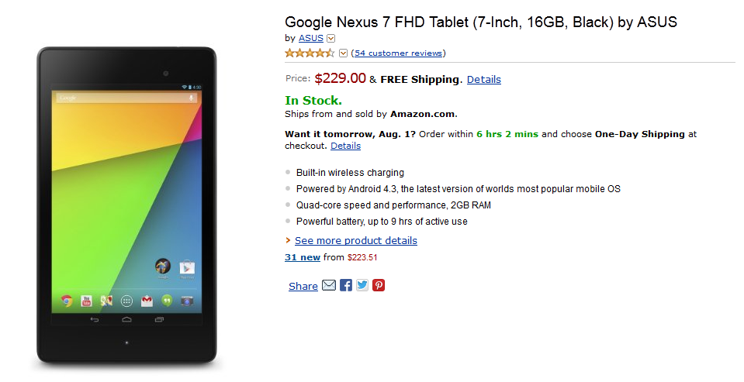This screenshot has width=744, height=382.
Task: Read the 54 customer reviews
Action: [x=399, y=53]
